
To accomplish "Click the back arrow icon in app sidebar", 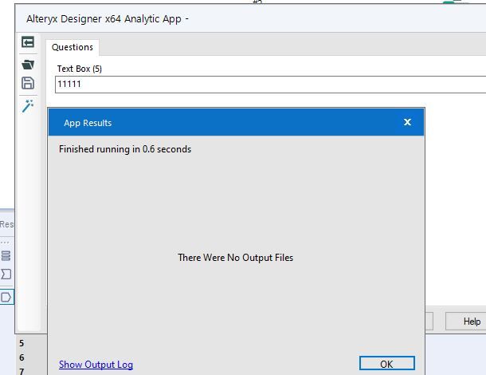I will [28, 42].
